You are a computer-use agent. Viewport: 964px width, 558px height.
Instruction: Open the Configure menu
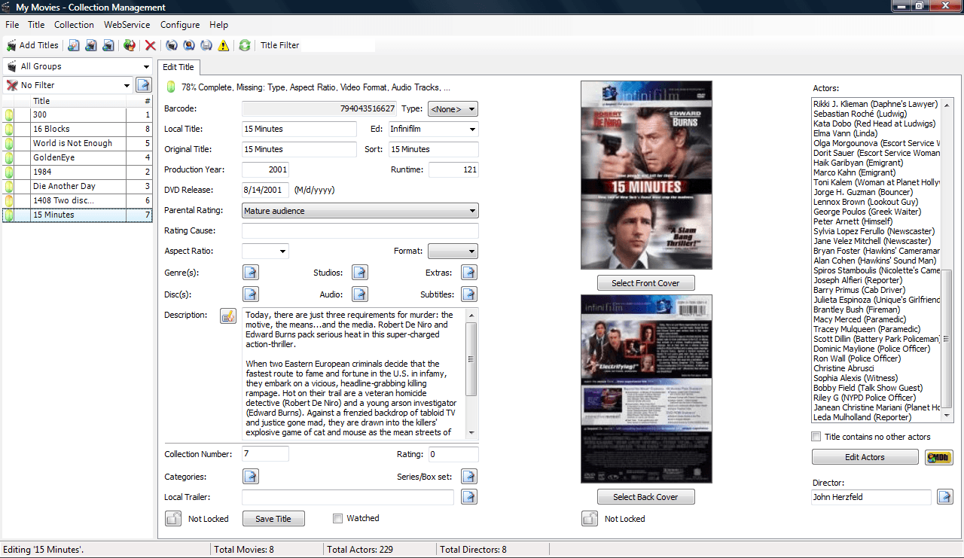pos(180,25)
